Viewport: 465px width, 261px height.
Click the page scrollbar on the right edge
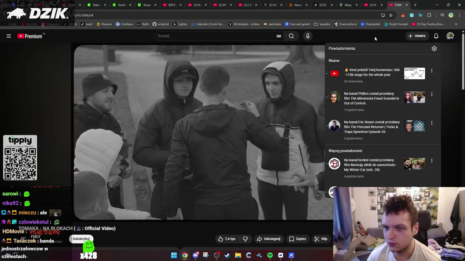coord(463,62)
